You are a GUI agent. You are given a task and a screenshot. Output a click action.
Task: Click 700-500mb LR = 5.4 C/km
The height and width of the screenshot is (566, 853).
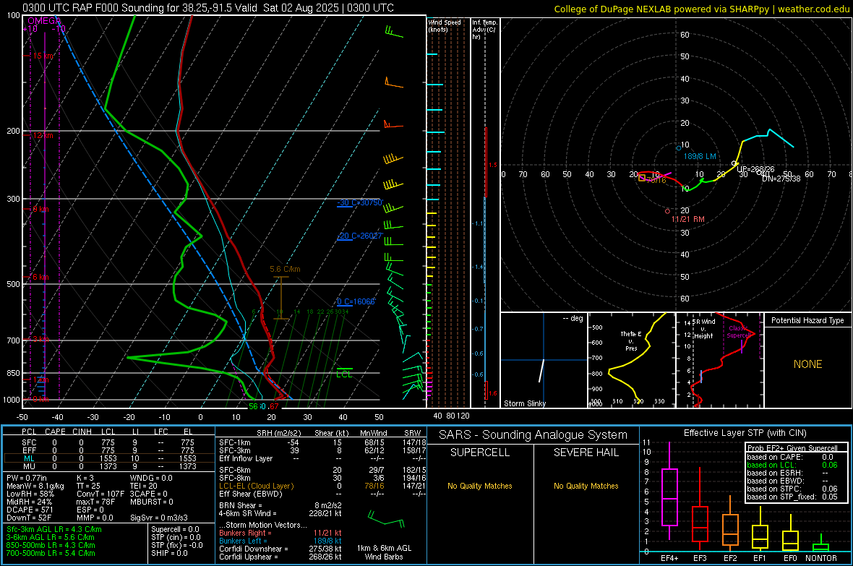coord(51,553)
